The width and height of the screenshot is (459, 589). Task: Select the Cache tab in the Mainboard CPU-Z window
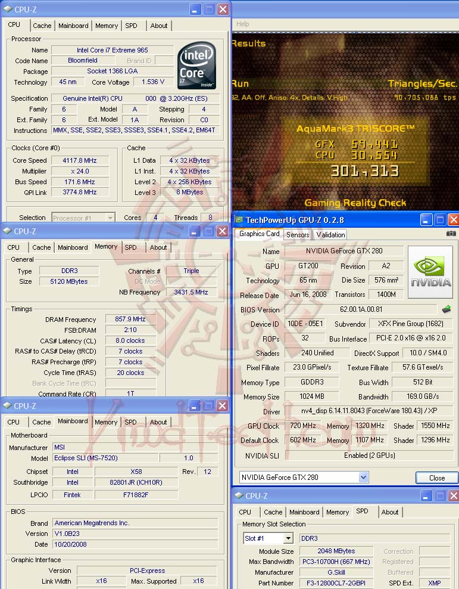[x=41, y=422]
